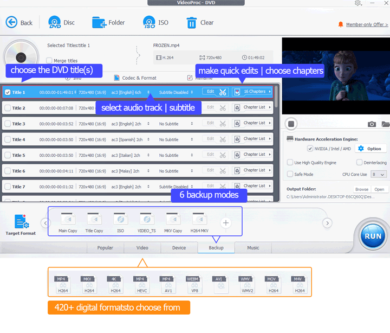390x333 pixels.
Task: Pick the MOV H264 format icon
Action: click(x=274, y=284)
